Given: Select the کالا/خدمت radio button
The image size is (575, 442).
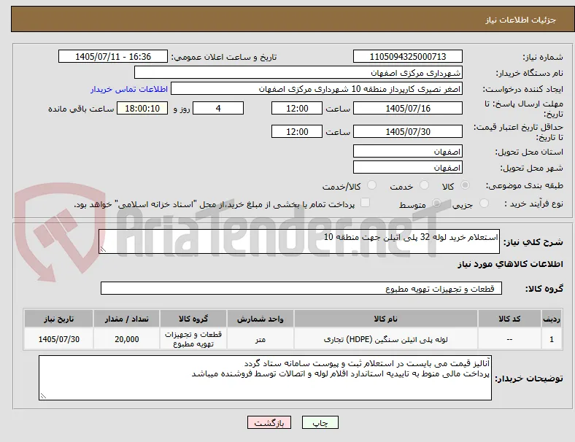Looking at the screenshot, I should pyautogui.click(x=372, y=185).
